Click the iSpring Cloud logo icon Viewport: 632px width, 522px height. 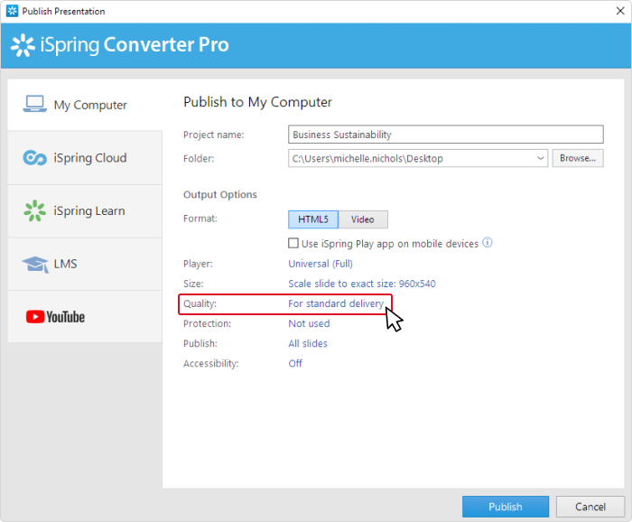pos(34,158)
